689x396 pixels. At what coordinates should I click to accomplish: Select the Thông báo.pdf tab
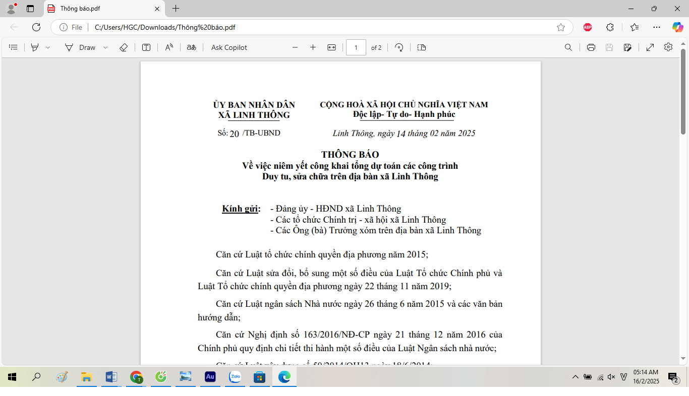tap(104, 9)
